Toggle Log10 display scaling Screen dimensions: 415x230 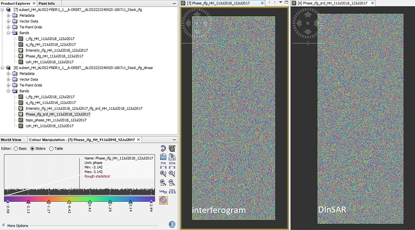164,191
